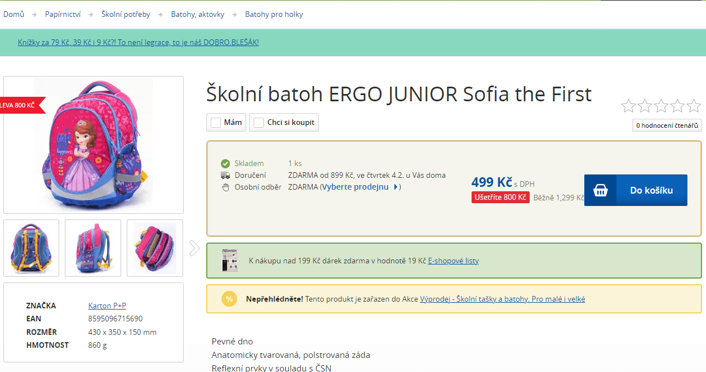Show the backpack back-view thumbnail
This screenshot has height=372, width=706.
pos(32,248)
